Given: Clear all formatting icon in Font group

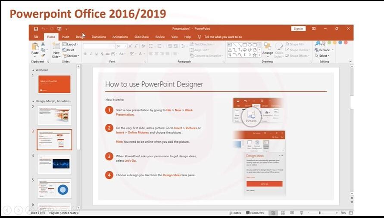Looking at the screenshot, I should point(143,46).
